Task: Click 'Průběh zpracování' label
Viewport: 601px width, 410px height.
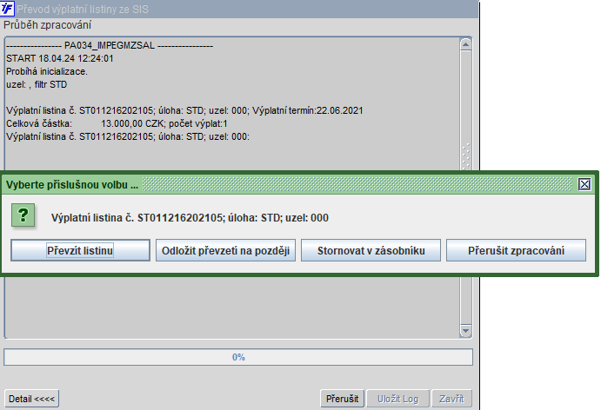Action: click(x=48, y=25)
